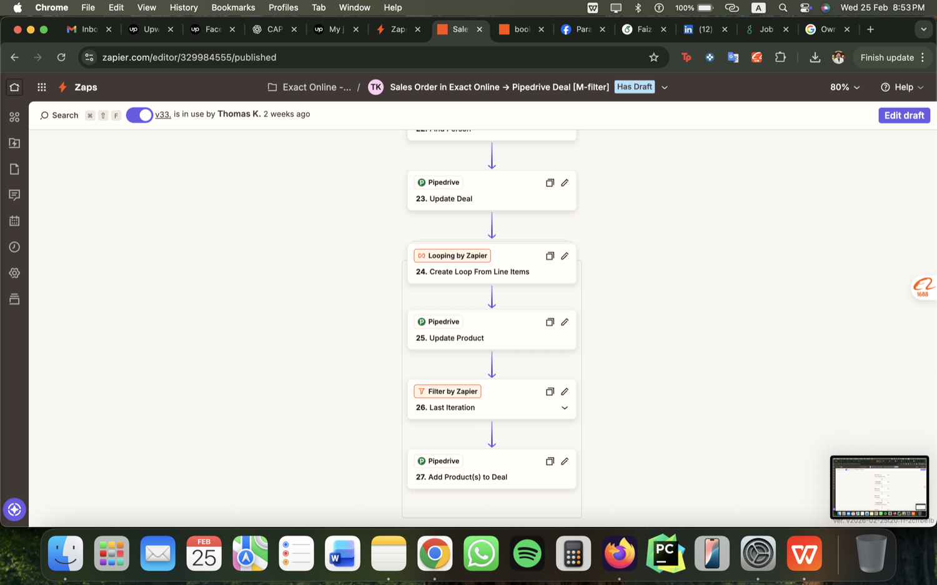The height and width of the screenshot is (585, 937).
Task: Open the Bookmarks menu
Action: [233, 7]
